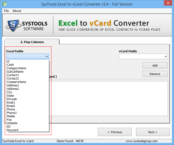Select 'Address2' field option
Screen dimensions: 174x145
pyautogui.click(x=28, y=89)
